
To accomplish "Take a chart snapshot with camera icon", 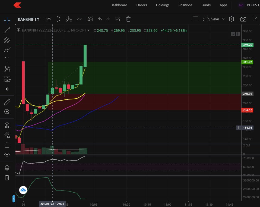I will click(x=243, y=19).
